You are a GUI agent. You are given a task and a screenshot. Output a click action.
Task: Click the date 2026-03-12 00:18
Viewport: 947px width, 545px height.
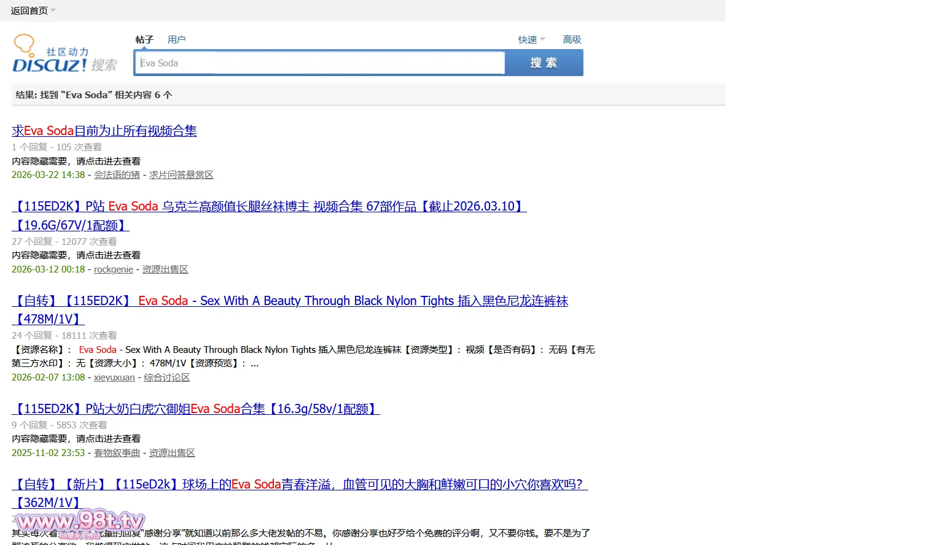tap(49, 269)
